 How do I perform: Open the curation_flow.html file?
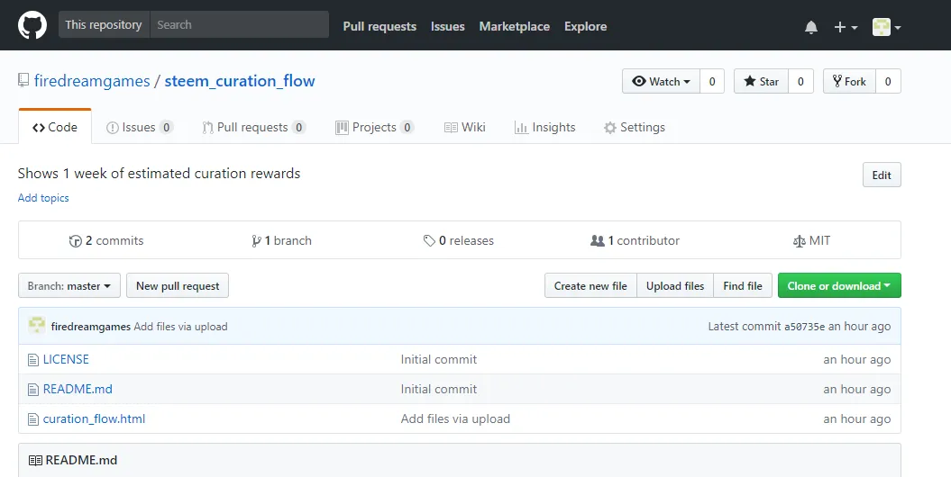click(x=94, y=418)
